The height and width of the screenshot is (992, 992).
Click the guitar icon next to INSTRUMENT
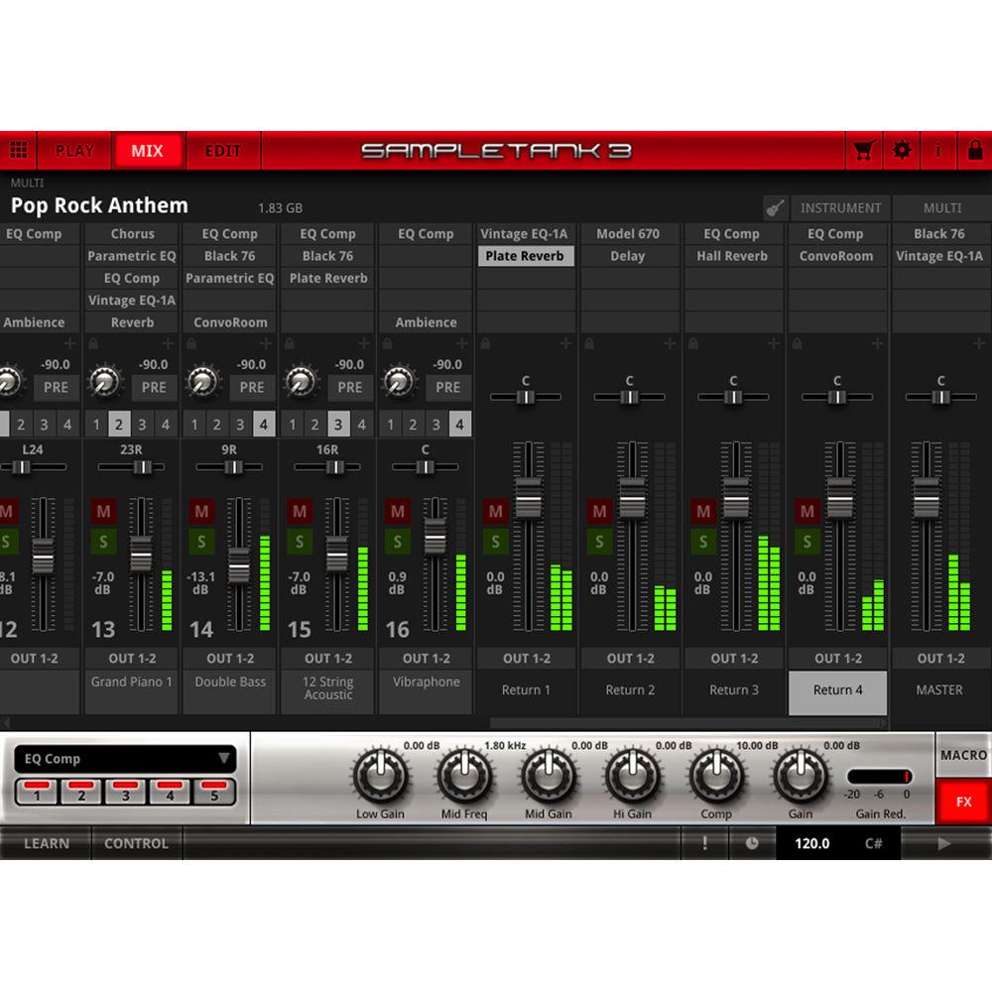point(783,207)
